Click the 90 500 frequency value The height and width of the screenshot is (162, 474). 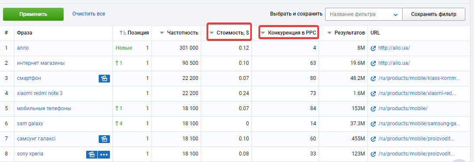click(x=190, y=63)
